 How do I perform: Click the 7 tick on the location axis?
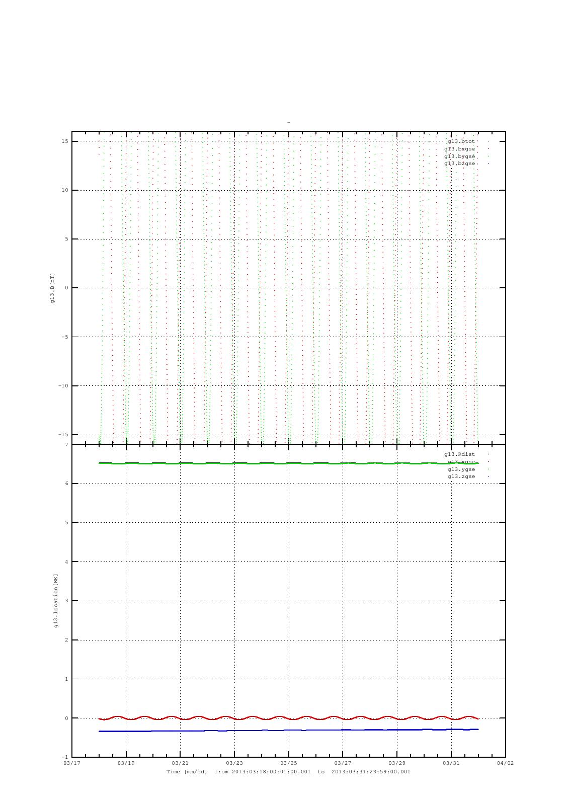click(66, 445)
